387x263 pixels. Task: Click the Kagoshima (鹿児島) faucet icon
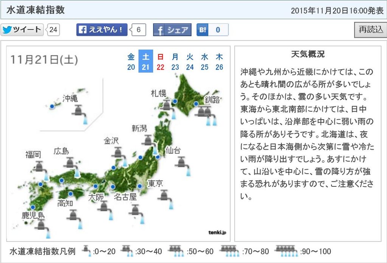tap(42, 229)
